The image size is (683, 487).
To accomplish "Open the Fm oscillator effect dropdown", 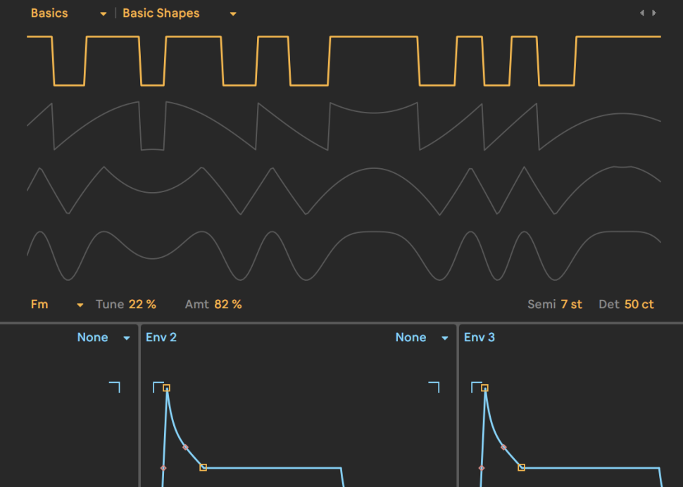I will click(56, 304).
